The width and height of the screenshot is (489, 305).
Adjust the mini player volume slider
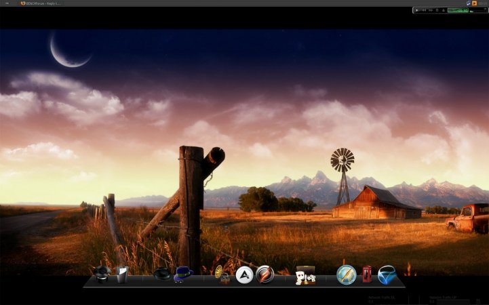477,12
